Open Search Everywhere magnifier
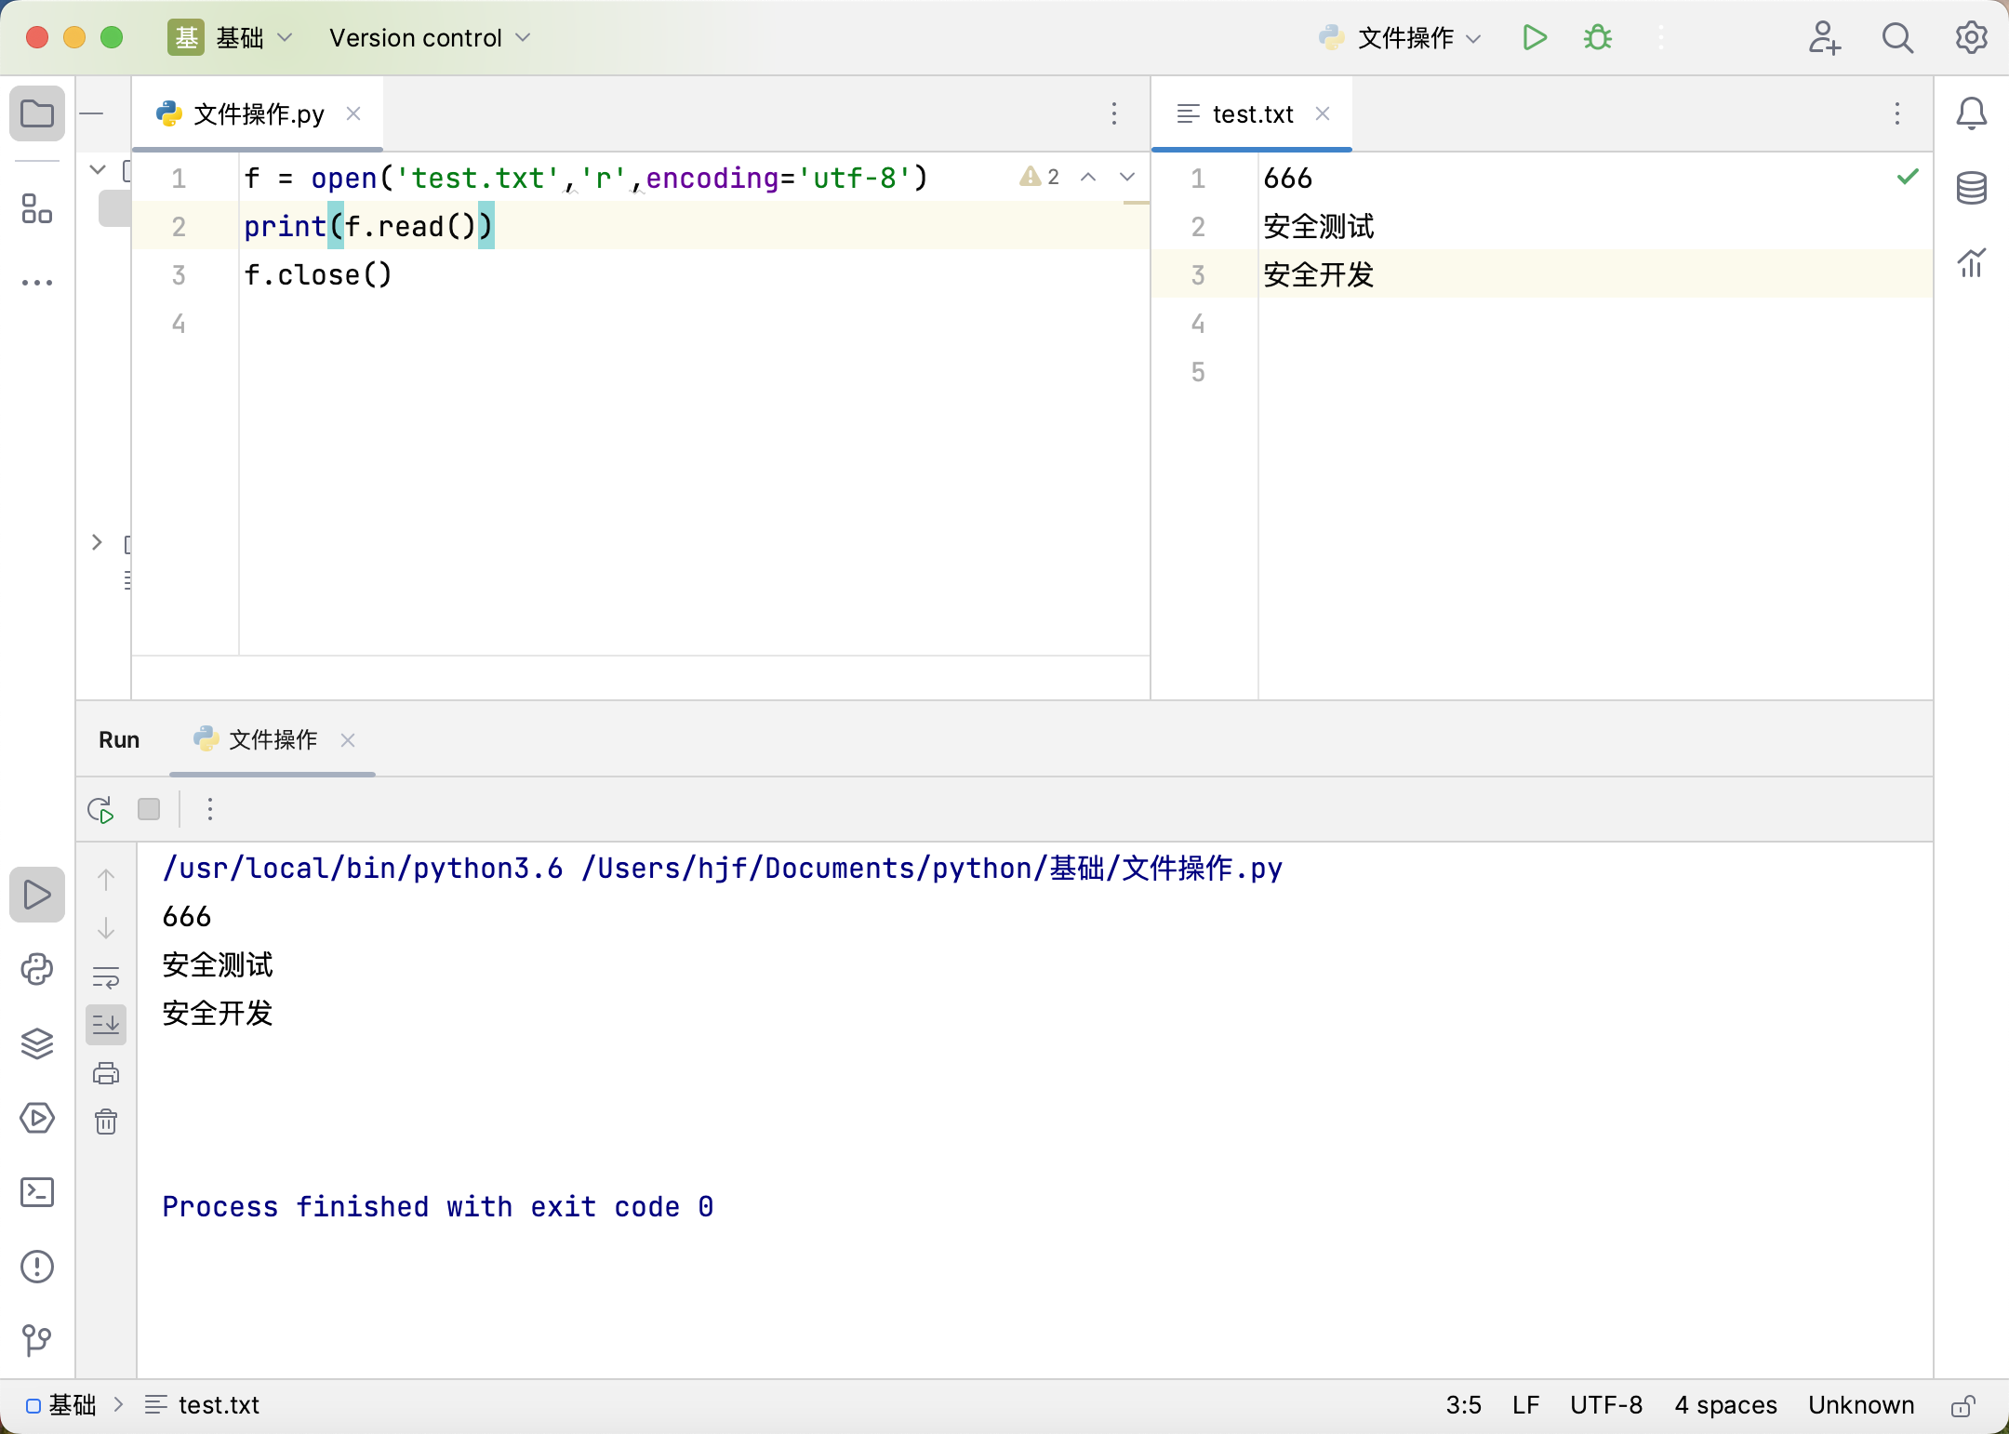2009x1434 pixels. (x=1897, y=37)
